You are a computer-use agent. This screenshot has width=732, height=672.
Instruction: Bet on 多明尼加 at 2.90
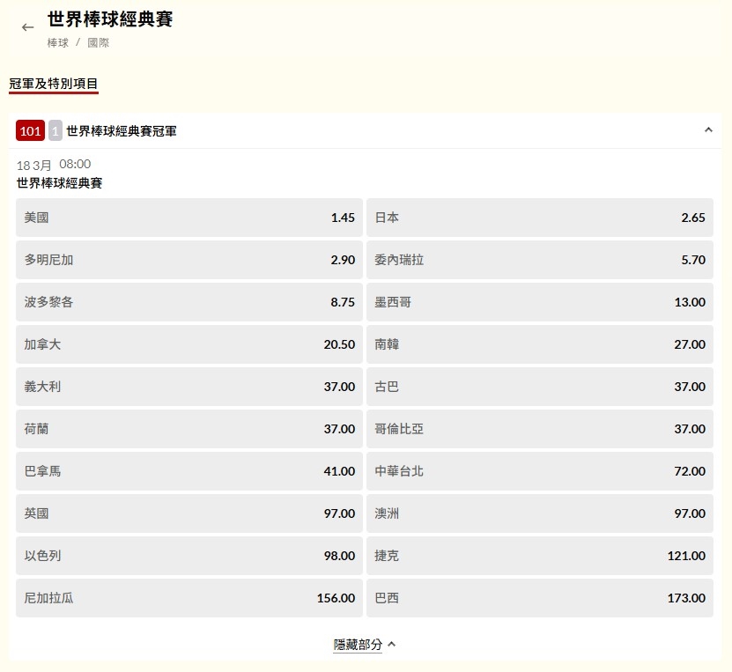tap(188, 260)
